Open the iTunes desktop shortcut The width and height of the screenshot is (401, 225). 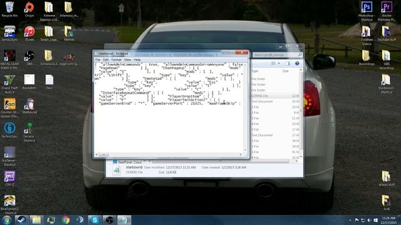[29, 33]
